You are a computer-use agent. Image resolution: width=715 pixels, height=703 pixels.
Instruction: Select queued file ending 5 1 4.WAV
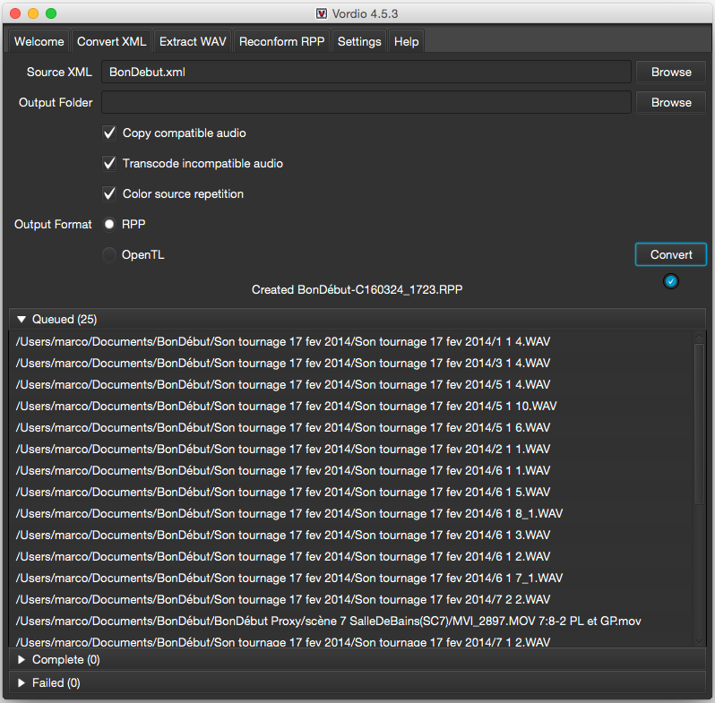click(350, 385)
